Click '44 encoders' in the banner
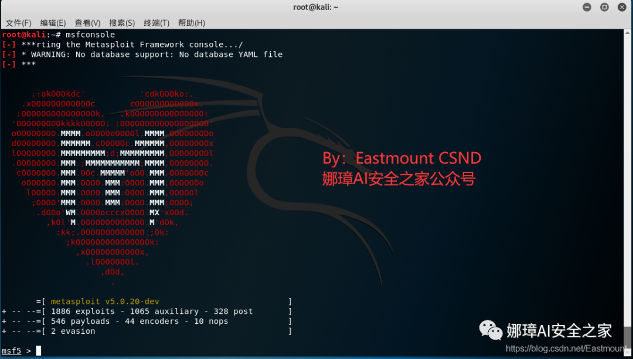This screenshot has height=359, width=633. pos(152,321)
